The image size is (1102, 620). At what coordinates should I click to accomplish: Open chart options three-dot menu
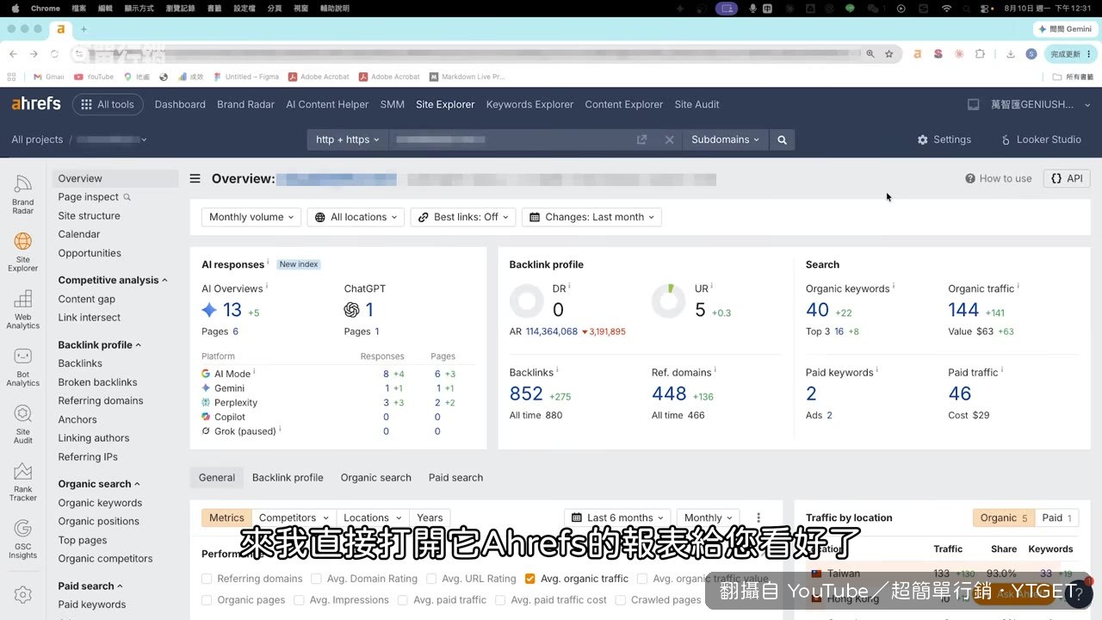coord(758,518)
